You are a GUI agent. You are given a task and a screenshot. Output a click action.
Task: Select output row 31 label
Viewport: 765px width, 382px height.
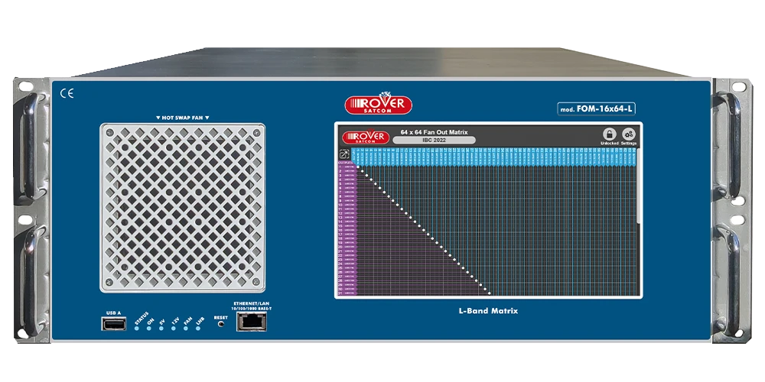click(347, 293)
